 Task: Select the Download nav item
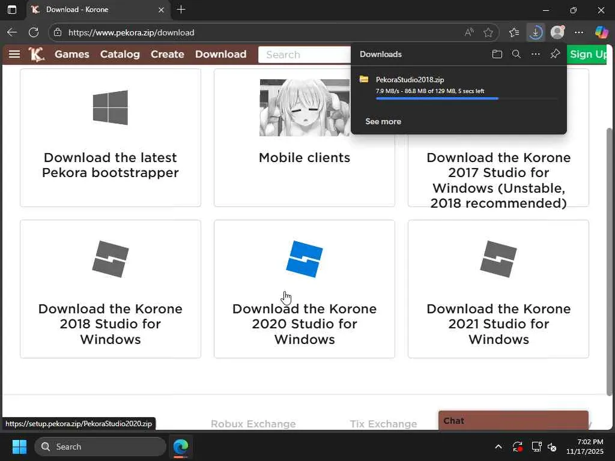221,54
